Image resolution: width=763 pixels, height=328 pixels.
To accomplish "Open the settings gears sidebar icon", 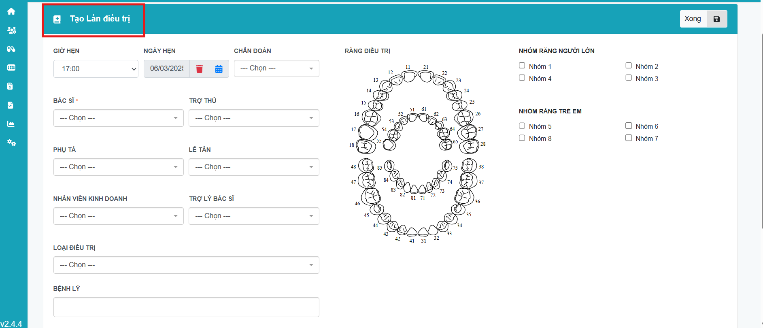I will pos(11,143).
